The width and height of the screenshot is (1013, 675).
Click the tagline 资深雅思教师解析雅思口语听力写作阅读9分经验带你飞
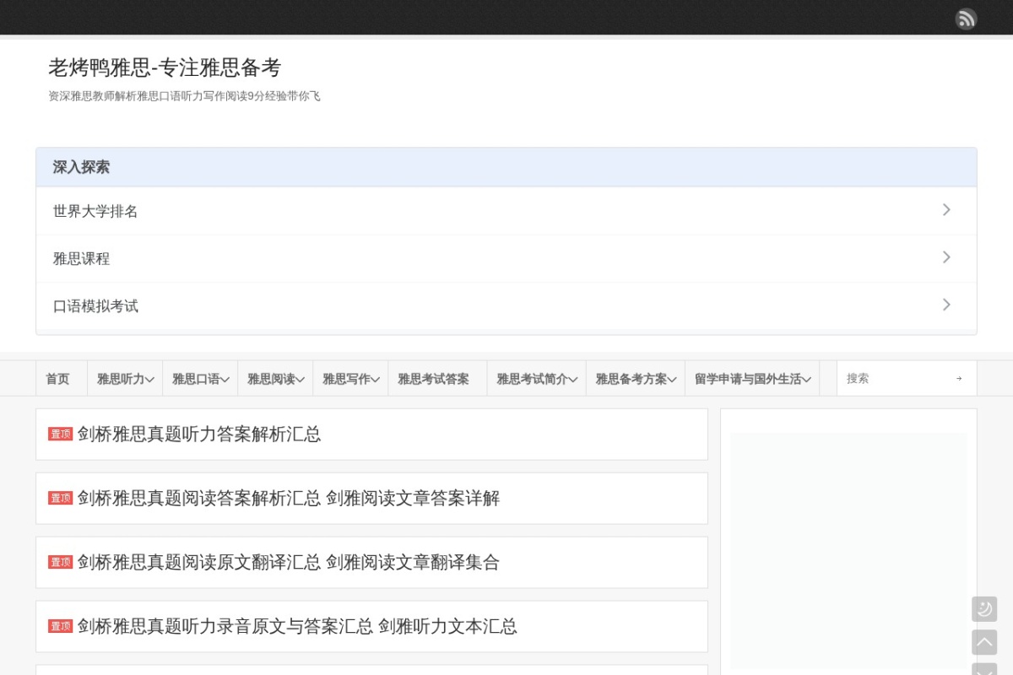point(184,96)
